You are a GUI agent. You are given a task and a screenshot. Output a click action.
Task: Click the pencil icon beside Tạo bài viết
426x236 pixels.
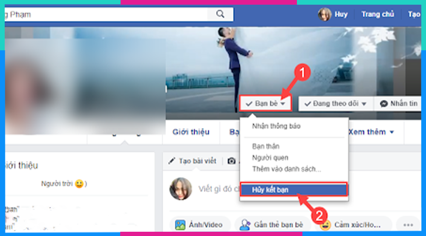(x=172, y=161)
